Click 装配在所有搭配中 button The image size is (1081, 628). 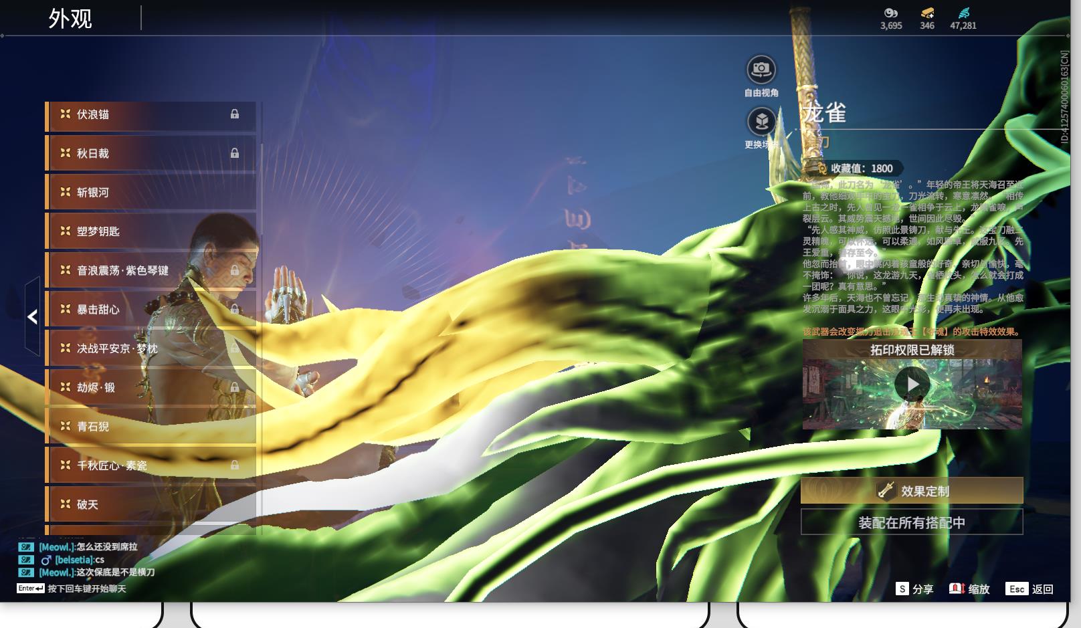tap(912, 522)
